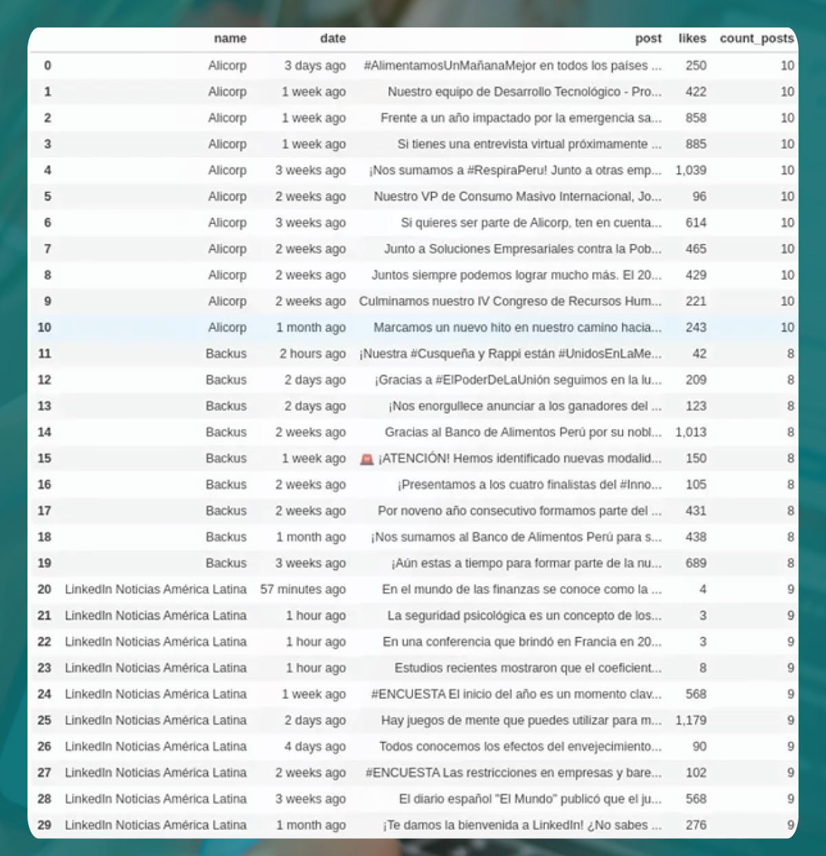Click post 'Si quieres ser parte de Alicorp'
Image resolution: width=826 pixels, height=856 pixels.
click(531, 222)
